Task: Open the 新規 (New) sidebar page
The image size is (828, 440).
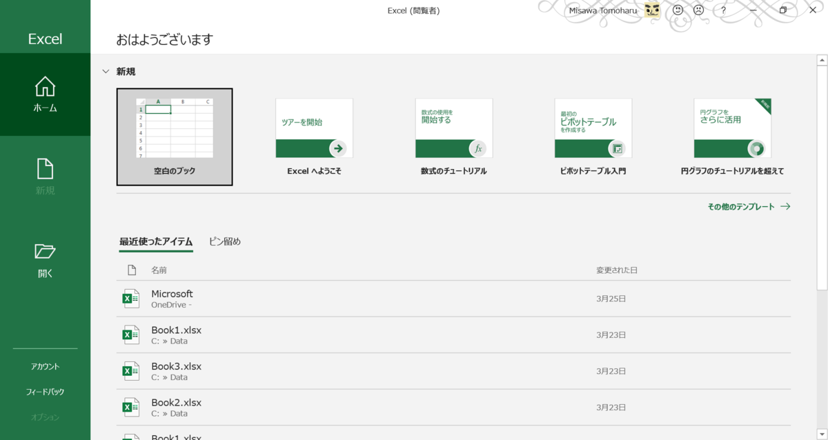Action: pyautogui.click(x=45, y=177)
